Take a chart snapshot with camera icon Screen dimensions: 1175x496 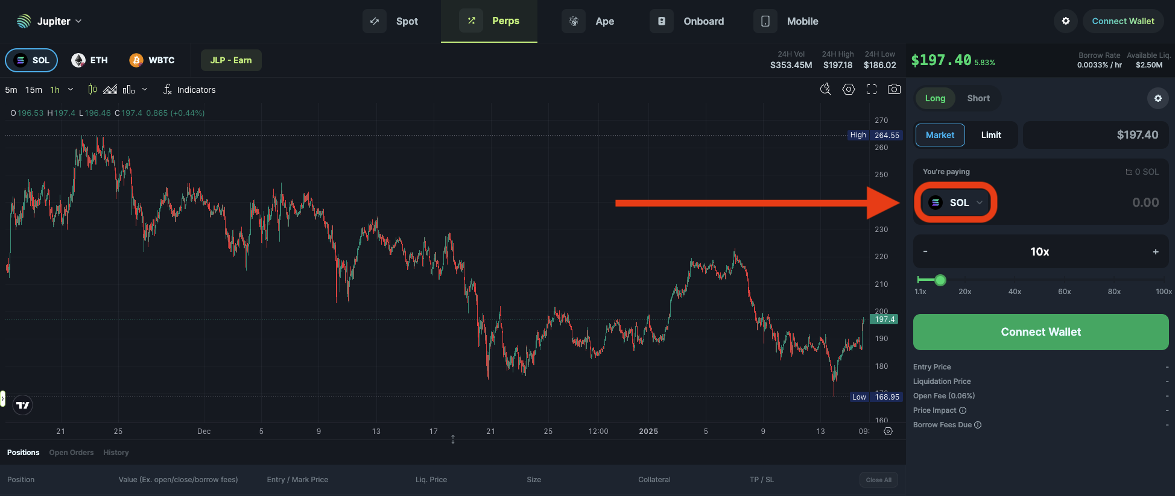pos(894,89)
